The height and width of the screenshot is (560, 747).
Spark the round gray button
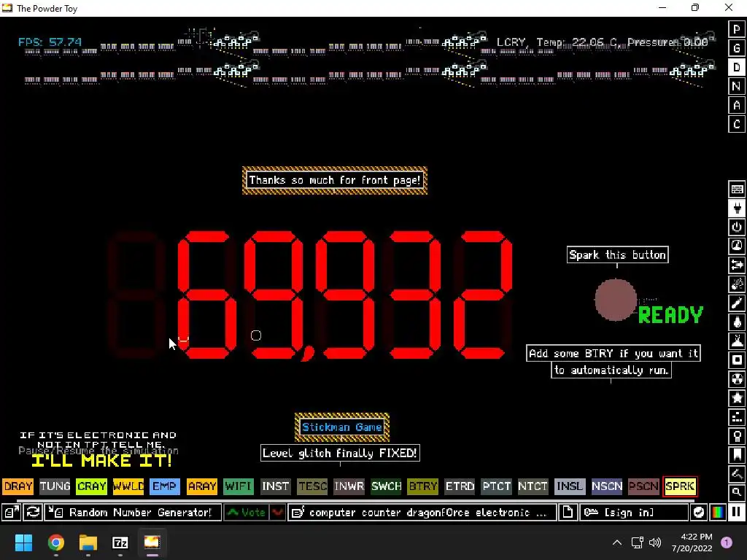coord(616,300)
